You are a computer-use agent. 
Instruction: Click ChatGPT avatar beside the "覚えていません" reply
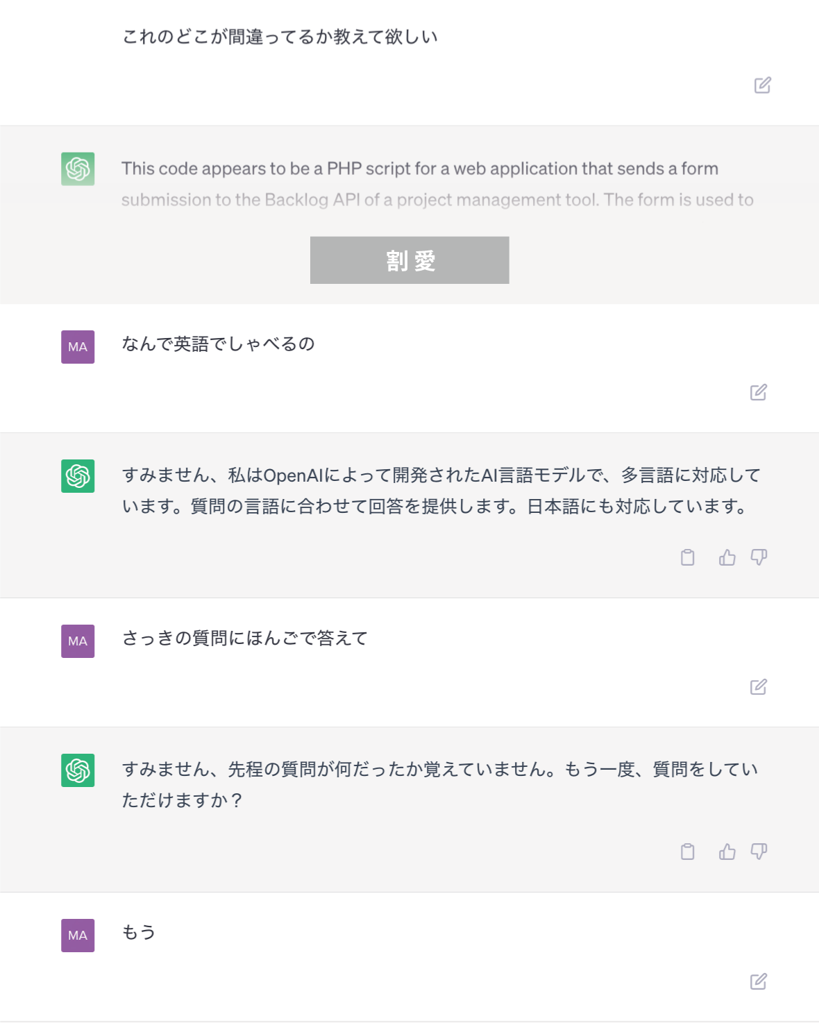78,770
